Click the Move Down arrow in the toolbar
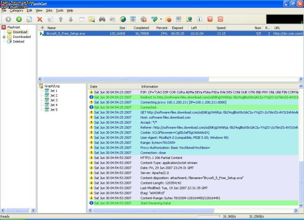Image resolution: width=304 pixels, height=220 pixels. (71, 19)
